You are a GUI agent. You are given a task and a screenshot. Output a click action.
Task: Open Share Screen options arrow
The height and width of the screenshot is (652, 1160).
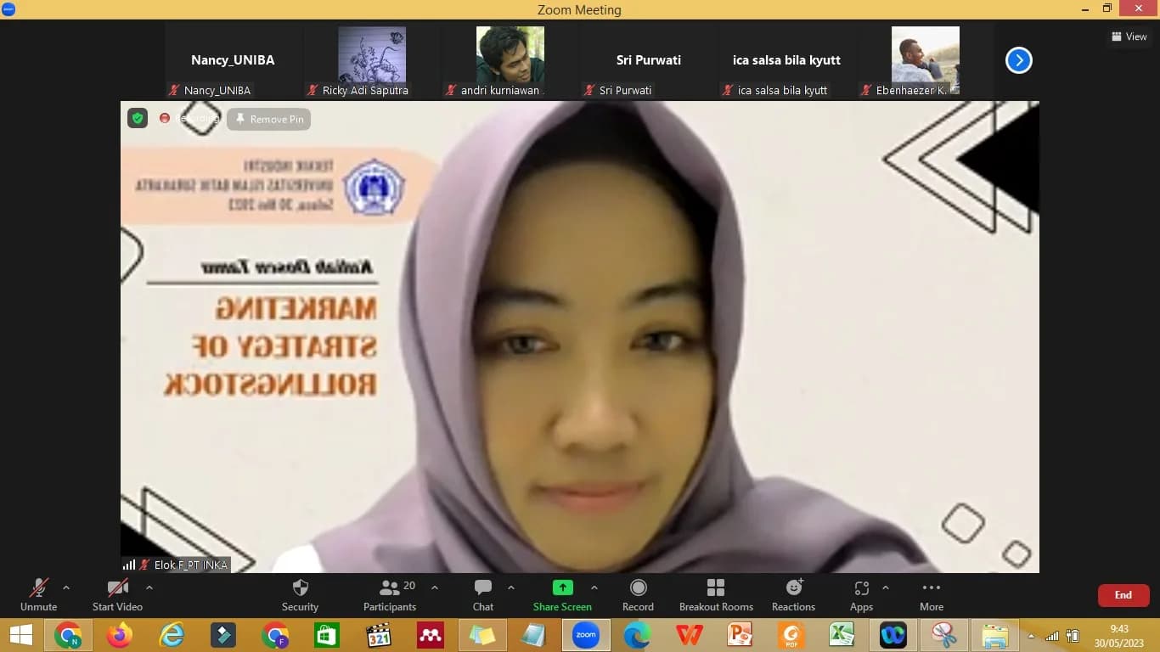pyautogui.click(x=594, y=587)
